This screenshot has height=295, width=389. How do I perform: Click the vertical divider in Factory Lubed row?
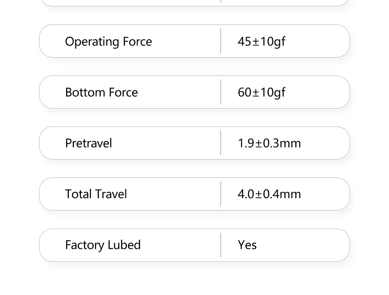click(x=221, y=245)
